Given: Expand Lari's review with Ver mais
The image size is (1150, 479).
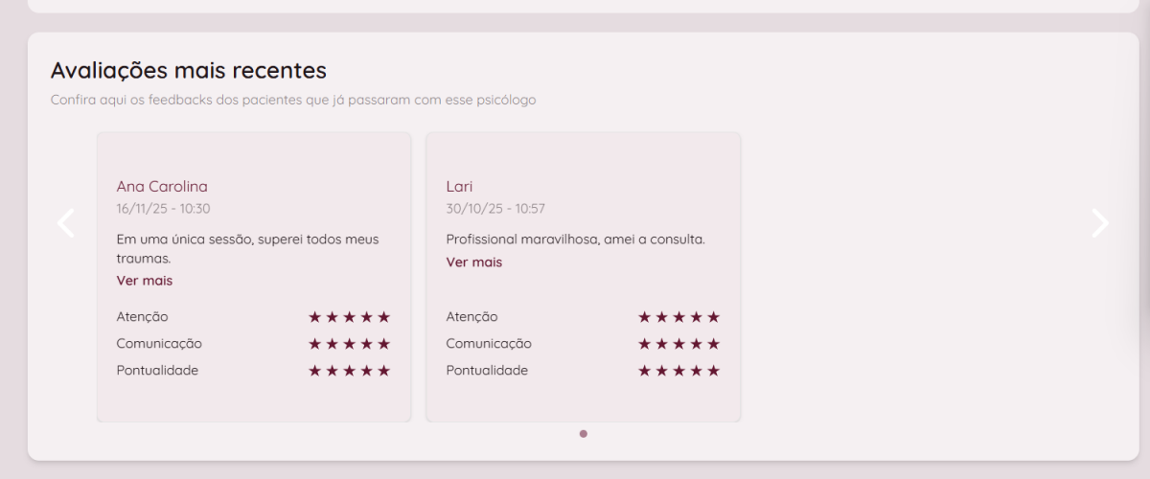Looking at the screenshot, I should 474,262.
